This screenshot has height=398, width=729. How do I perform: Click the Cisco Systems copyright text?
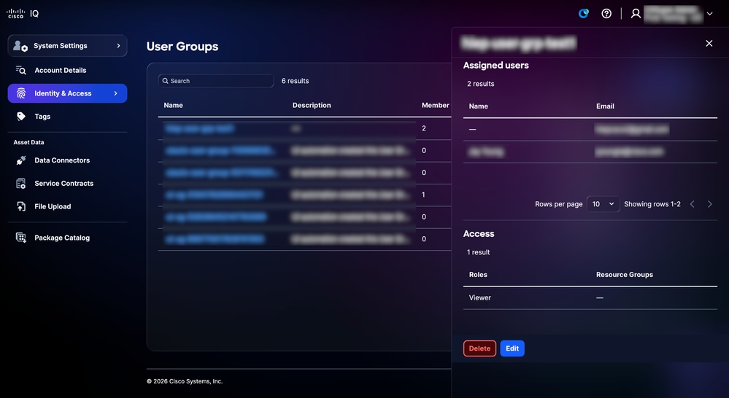tap(185, 381)
